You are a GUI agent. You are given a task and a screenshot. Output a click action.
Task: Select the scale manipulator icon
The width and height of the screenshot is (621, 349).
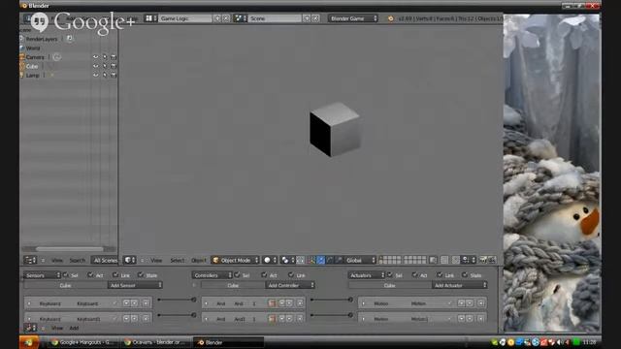click(x=339, y=260)
